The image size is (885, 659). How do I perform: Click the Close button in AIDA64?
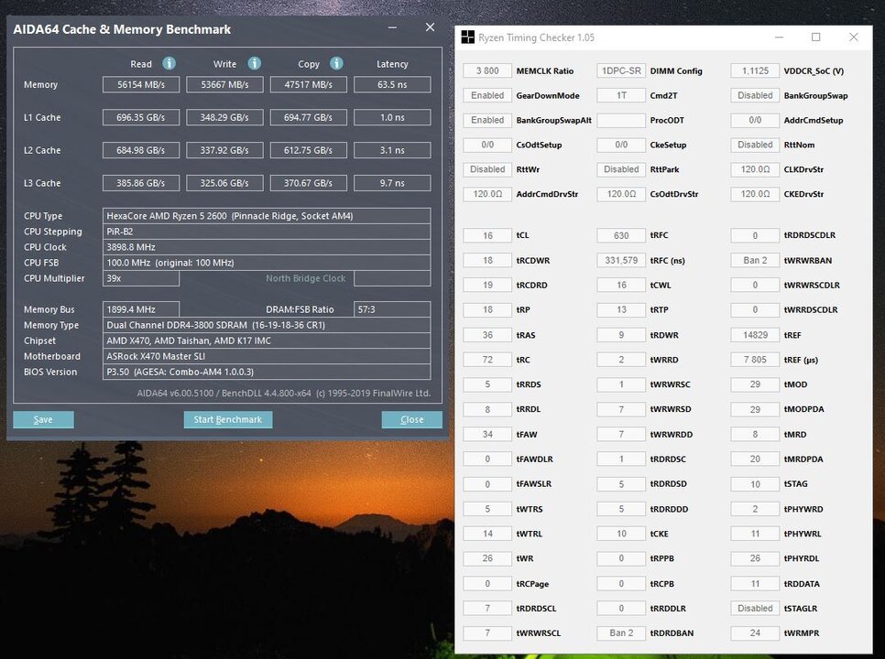point(411,419)
